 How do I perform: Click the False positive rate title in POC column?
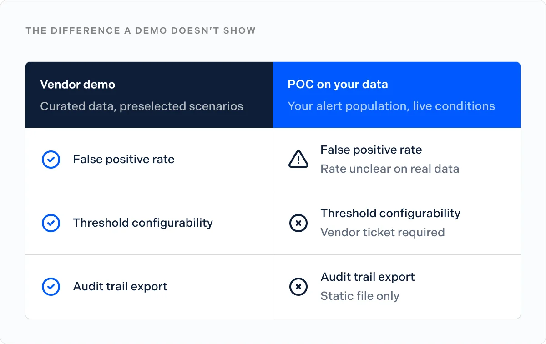coord(371,150)
